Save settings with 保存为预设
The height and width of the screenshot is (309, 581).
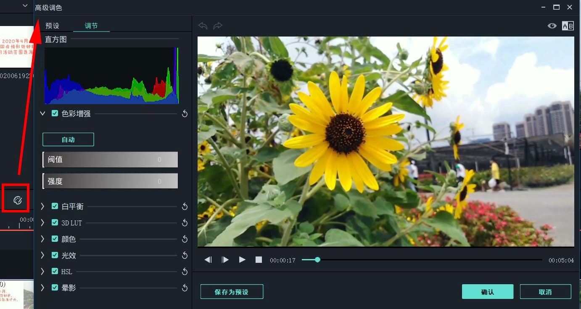(232, 292)
